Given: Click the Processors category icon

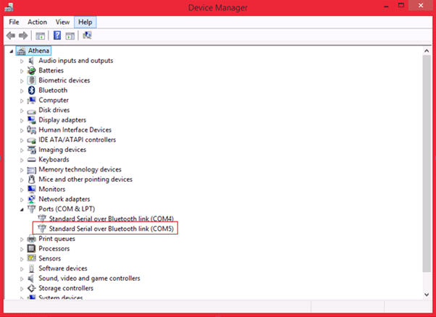Looking at the screenshot, I should point(32,248).
